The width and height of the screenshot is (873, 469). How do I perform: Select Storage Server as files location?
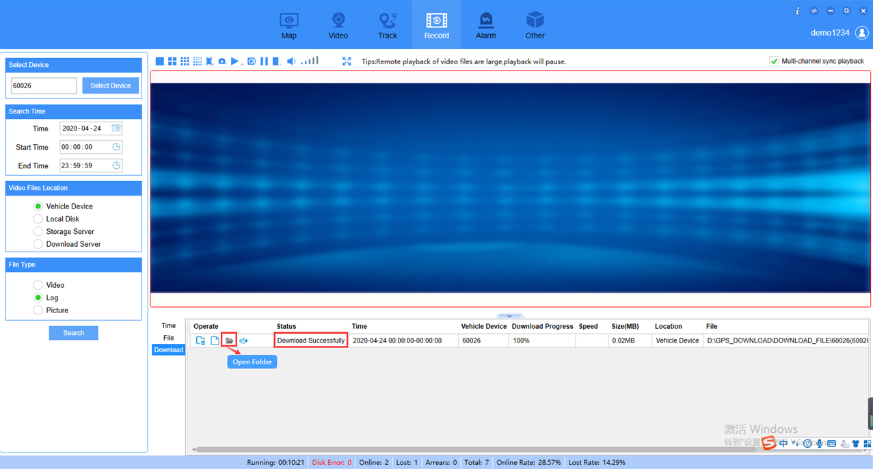coord(38,231)
